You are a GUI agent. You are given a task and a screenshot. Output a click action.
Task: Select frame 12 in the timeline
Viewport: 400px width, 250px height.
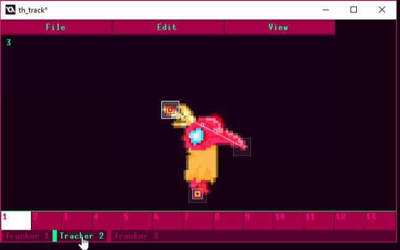(349, 220)
